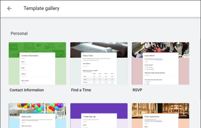Viewport: 201px width, 128px height.
Task: Open the Party Invite template thumbnail
Action: tap(37, 116)
